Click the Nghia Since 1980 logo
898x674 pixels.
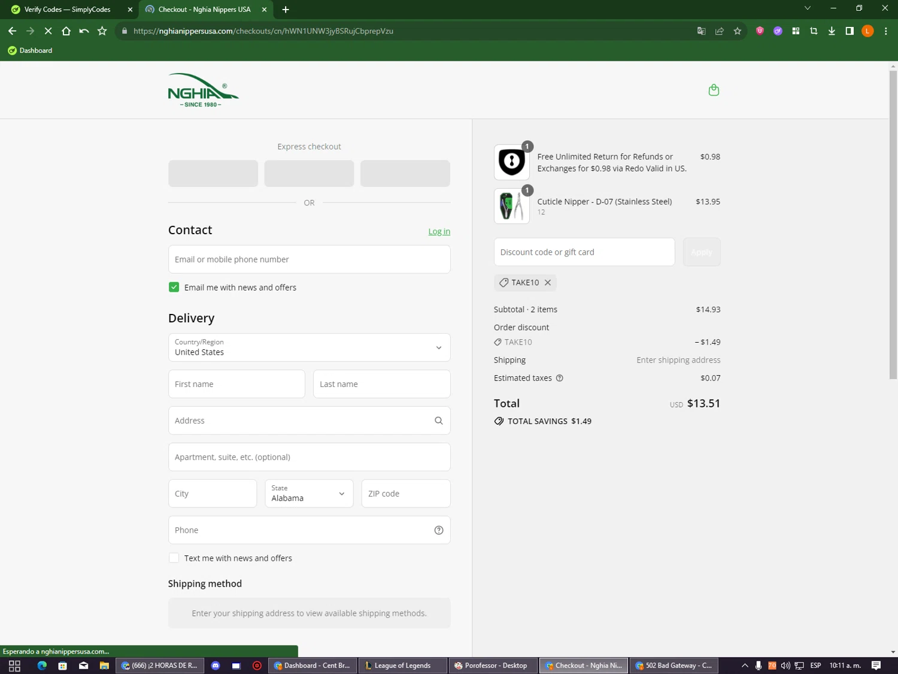203,90
